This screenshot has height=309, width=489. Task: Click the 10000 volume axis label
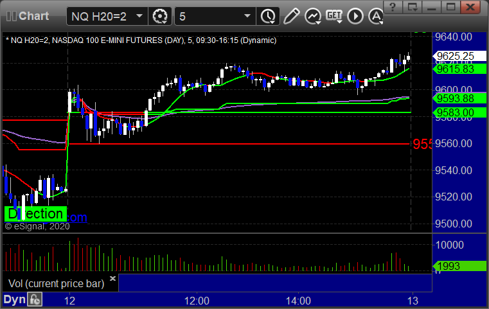449,245
